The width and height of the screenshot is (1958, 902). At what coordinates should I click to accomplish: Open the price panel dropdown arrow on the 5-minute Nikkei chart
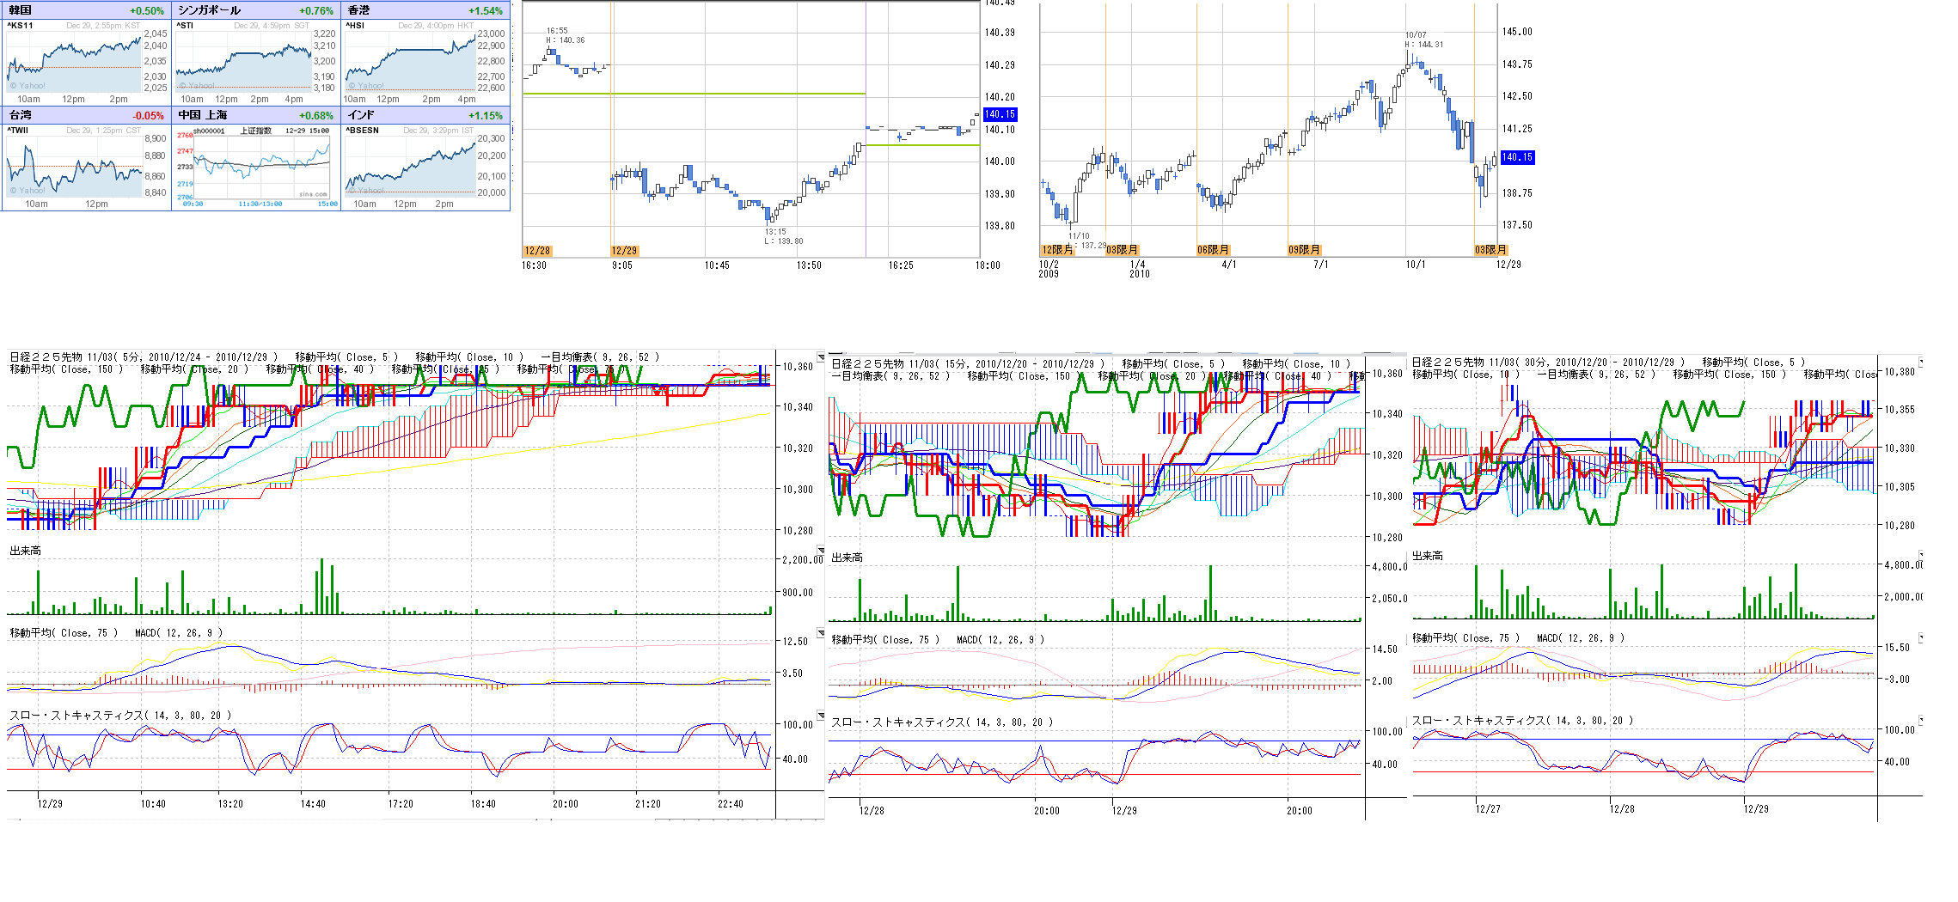[x=821, y=357]
